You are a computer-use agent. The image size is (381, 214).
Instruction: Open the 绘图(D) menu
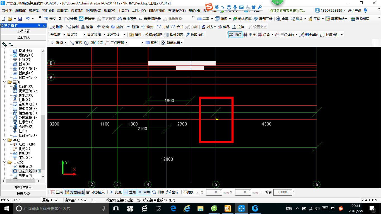62,11
